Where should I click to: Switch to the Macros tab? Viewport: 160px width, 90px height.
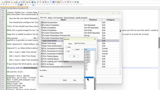click(x=50, y=18)
